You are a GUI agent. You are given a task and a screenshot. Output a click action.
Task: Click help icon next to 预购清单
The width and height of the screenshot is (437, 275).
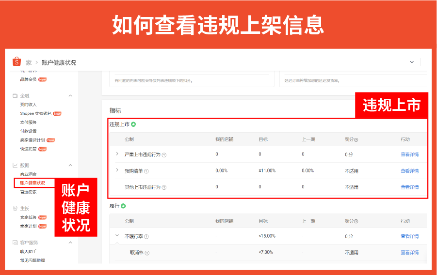[146, 171]
